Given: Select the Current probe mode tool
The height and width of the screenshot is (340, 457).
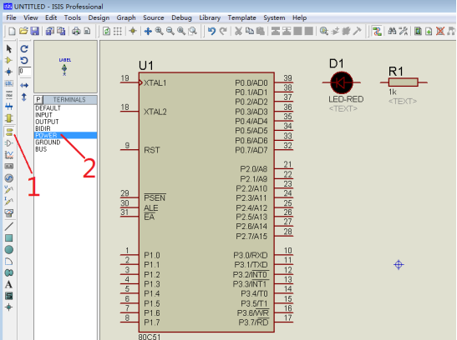Looking at the screenshot, I should (x=9, y=201).
